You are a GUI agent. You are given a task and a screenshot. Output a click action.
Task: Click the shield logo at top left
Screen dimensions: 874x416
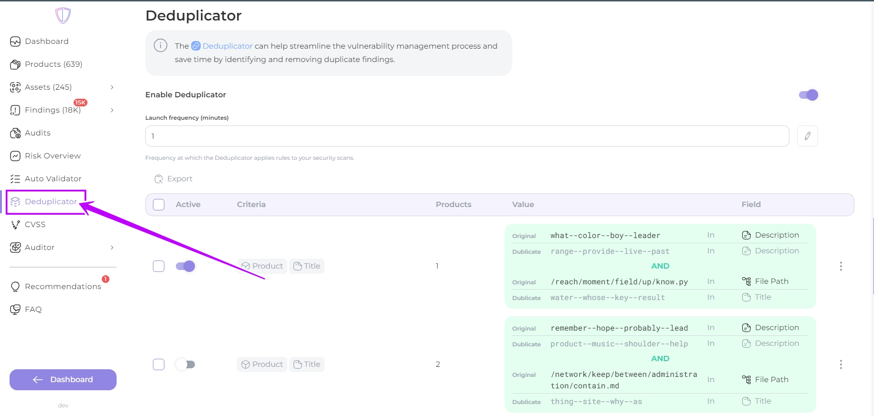coord(63,15)
